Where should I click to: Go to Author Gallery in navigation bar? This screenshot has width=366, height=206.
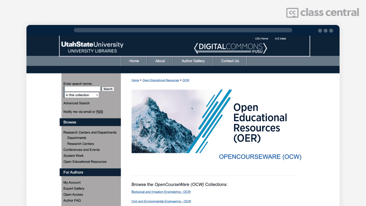pos(193,61)
